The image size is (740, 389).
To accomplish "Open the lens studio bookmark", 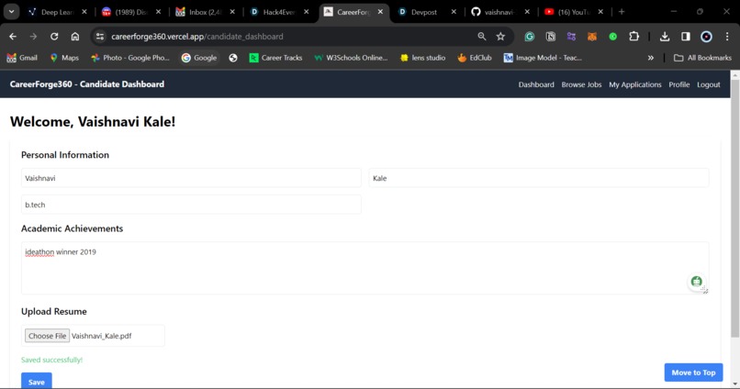I will click(x=423, y=58).
